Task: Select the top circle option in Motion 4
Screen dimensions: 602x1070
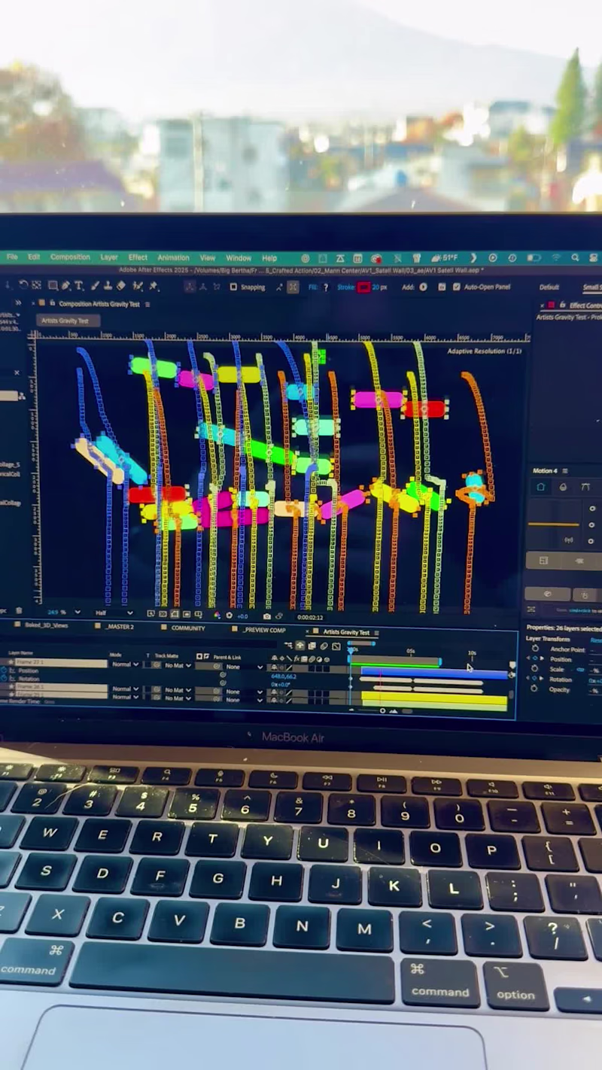Action: click(x=592, y=509)
